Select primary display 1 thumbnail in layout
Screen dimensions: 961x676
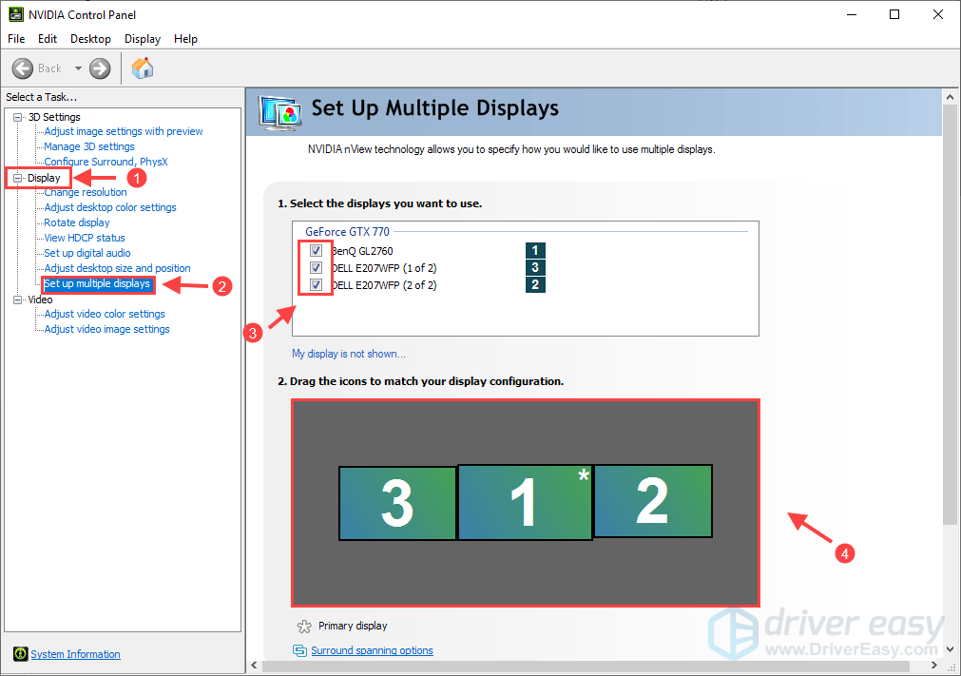pyautogui.click(x=526, y=502)
